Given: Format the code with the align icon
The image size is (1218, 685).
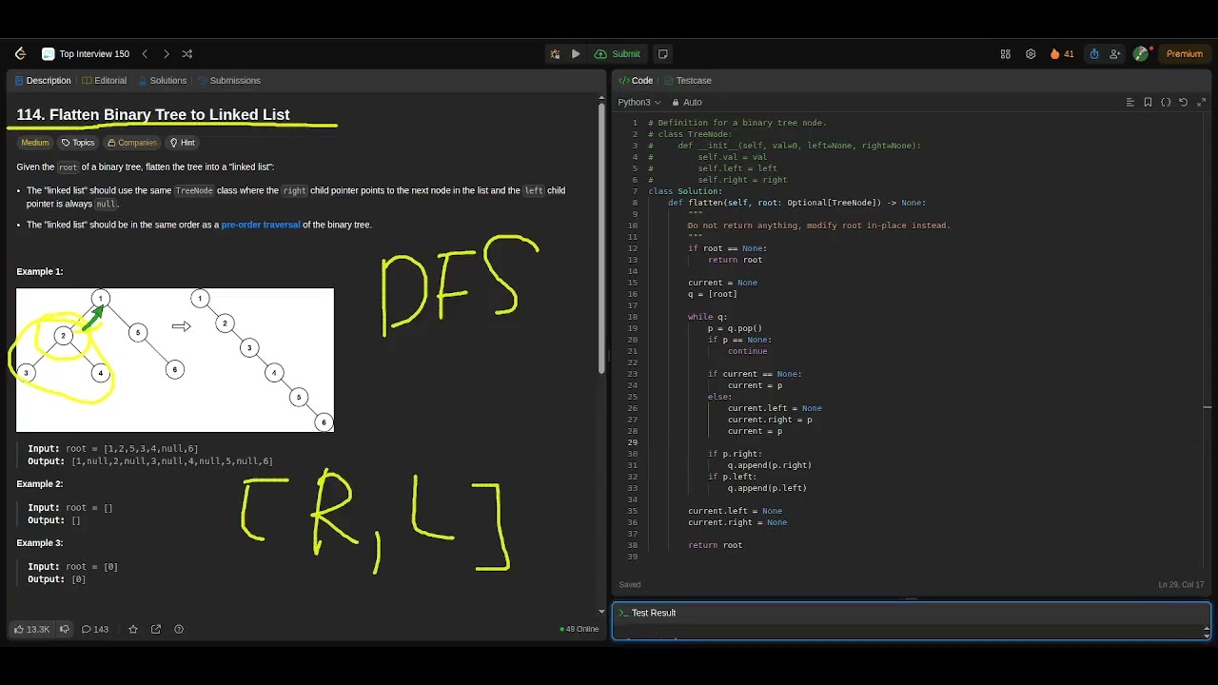Looking at the screenshot, I should click(x=1130, y=103).
